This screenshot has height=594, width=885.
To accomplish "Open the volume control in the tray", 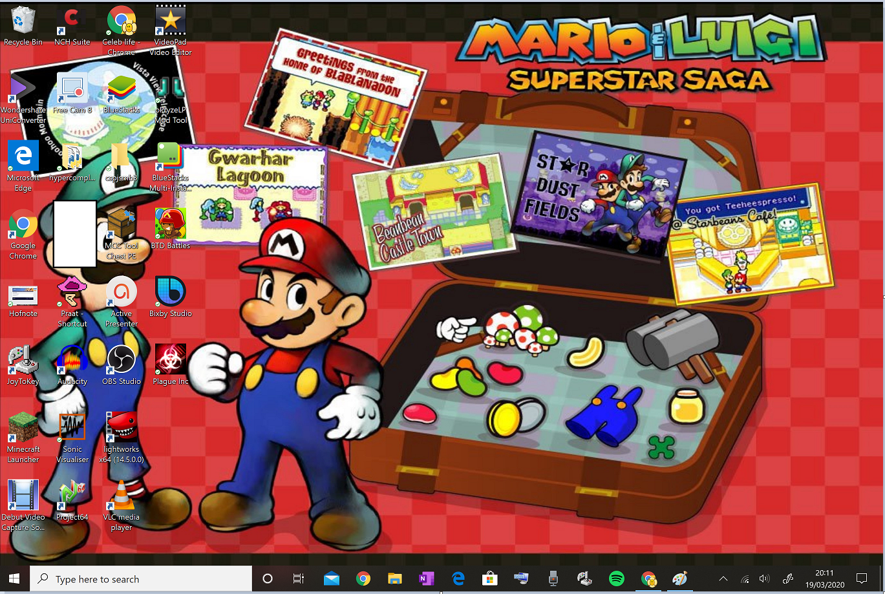I will [x=765, y=579].
